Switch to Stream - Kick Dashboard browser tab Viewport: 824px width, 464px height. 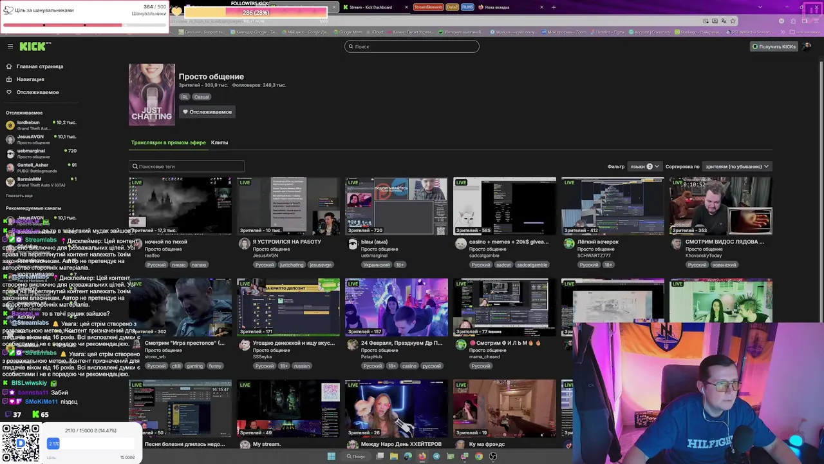(371, 7)
